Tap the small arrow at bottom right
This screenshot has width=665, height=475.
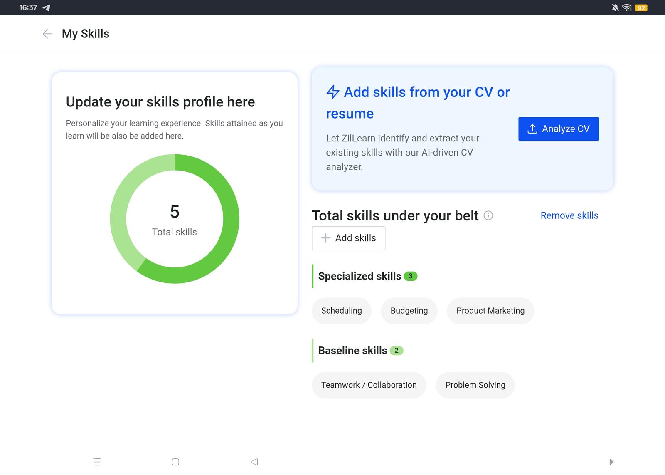click(x=611, y=462)
